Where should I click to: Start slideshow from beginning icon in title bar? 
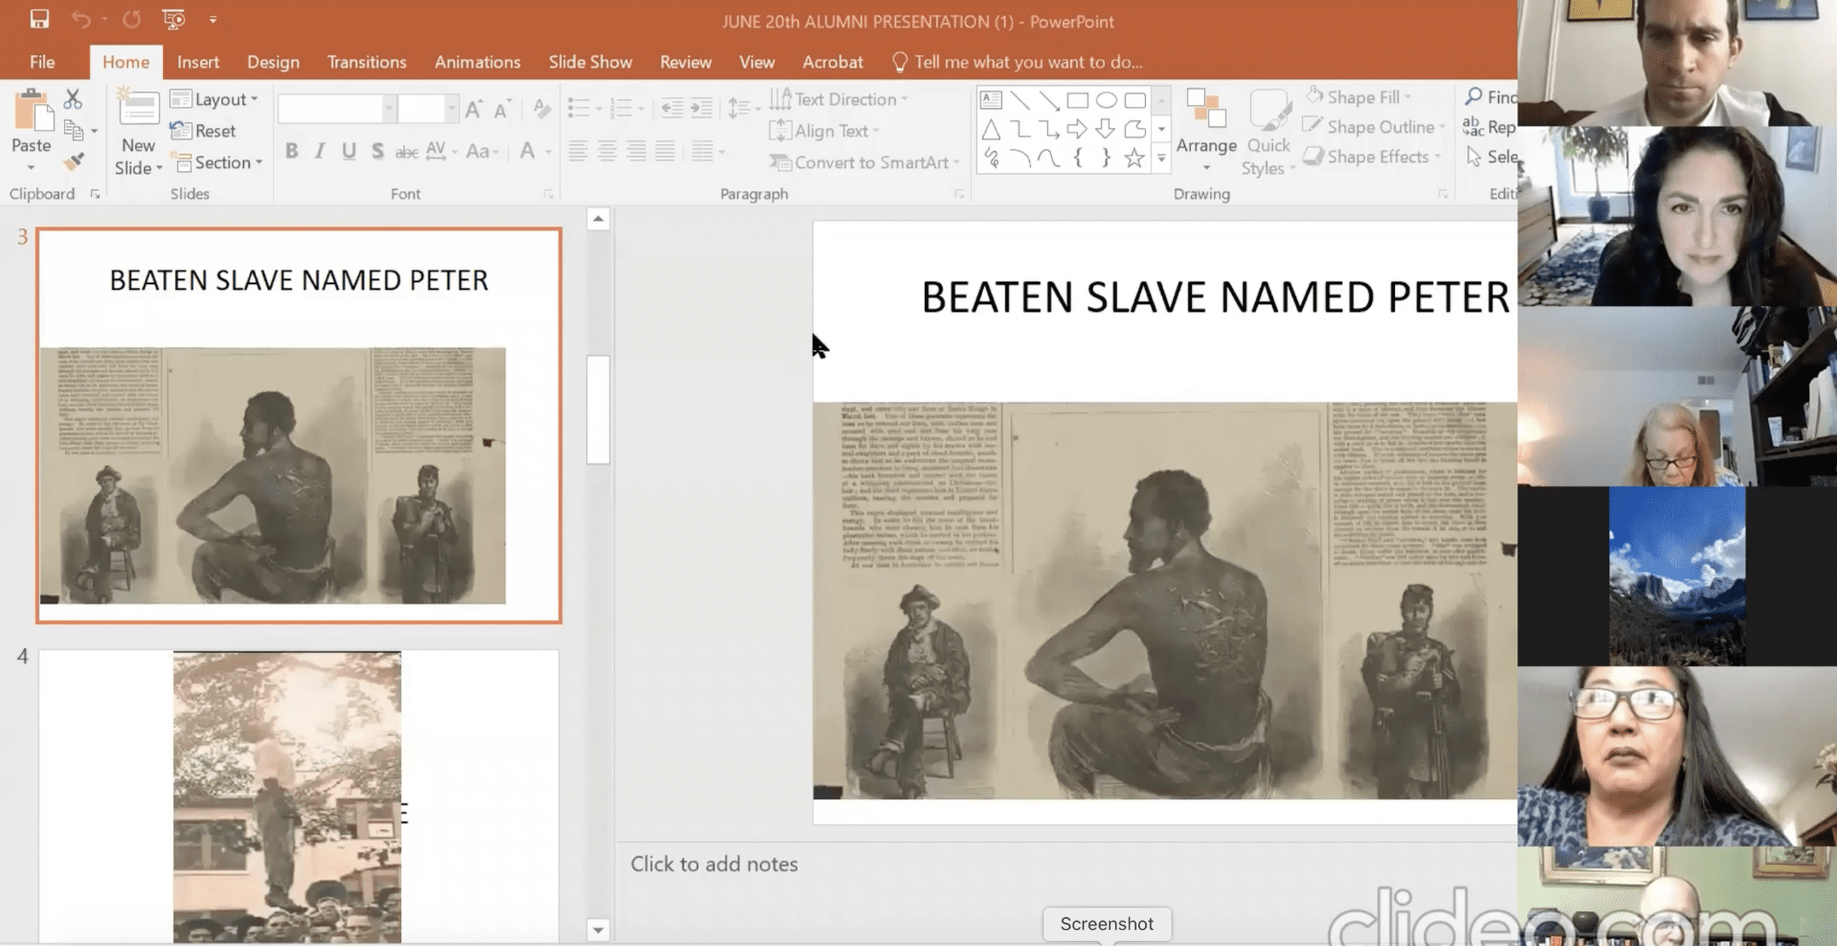[173, 19]
